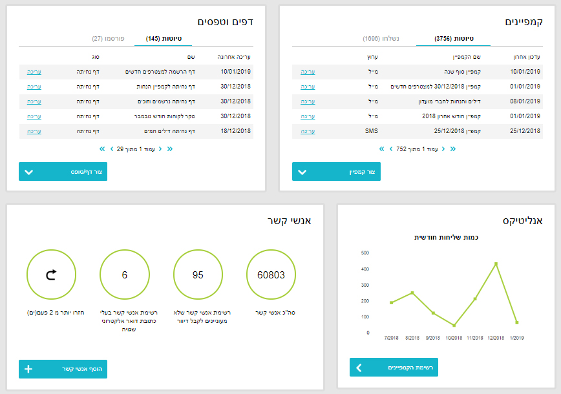Click the circular redo-arrow icon in contacts
Screen dimensions: 561x394
point(51,275)
